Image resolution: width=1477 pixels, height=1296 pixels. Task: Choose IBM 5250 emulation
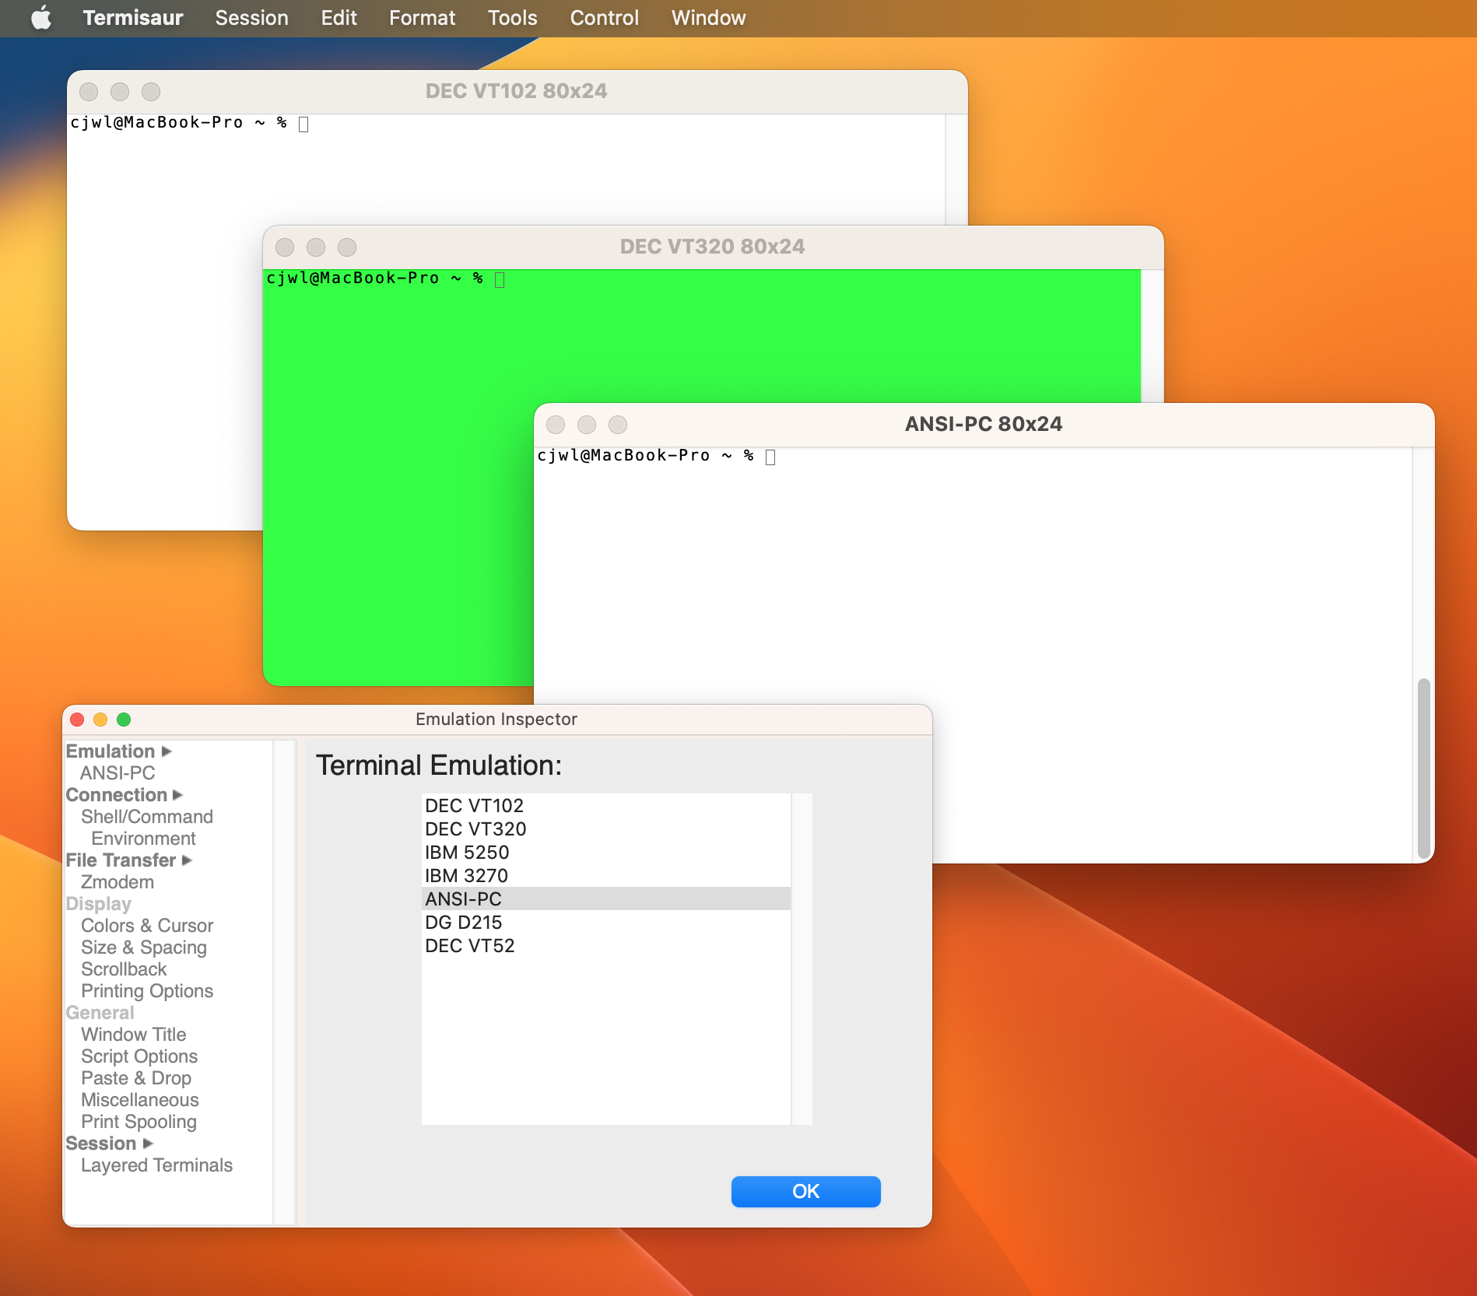coord(606,852)
